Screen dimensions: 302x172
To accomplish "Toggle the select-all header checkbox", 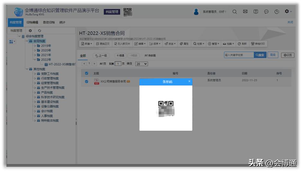I will coord(86,73).
